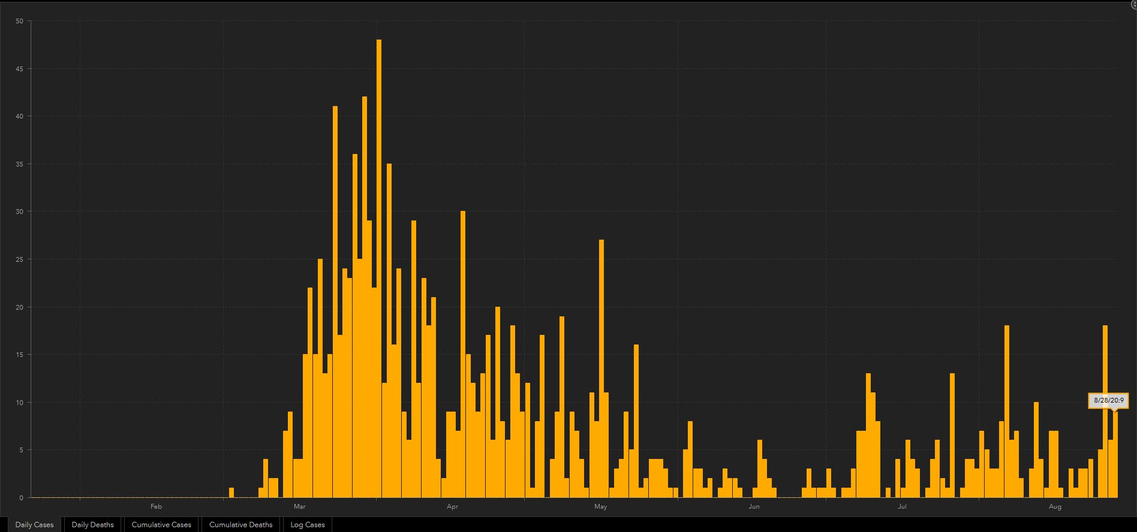This screenshot has width=1137, height=532.
Task: Click the 35 y-axis value
Action: coord(20,164)
